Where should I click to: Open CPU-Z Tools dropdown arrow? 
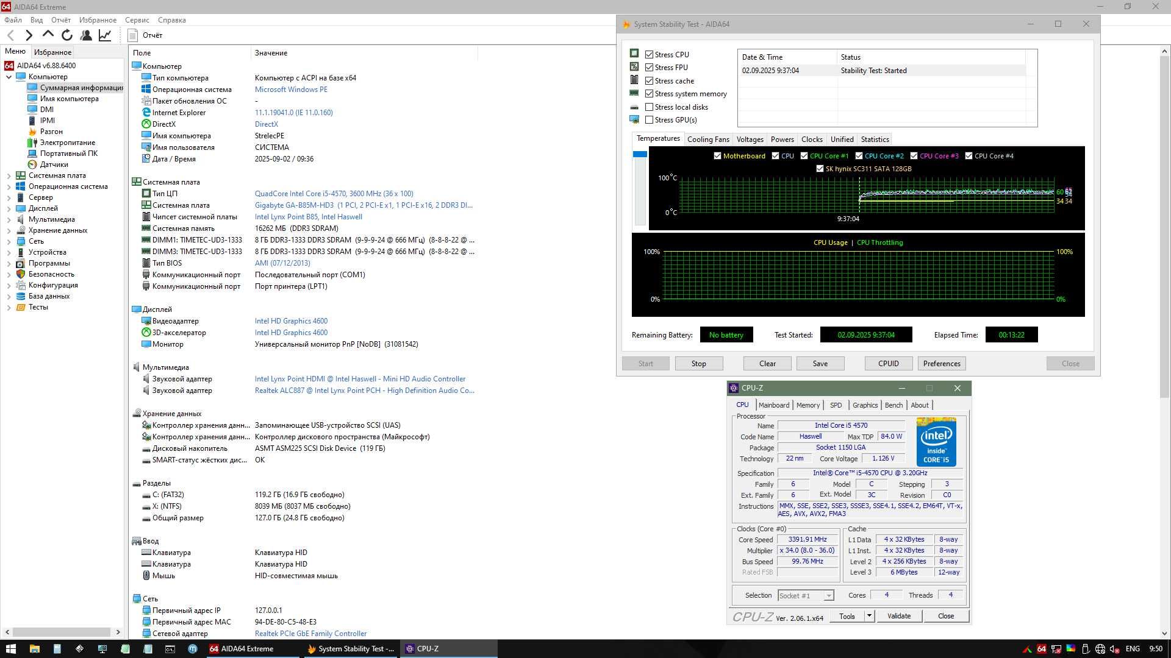coord(870,616)
